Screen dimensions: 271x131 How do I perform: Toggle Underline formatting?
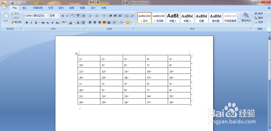36,23
